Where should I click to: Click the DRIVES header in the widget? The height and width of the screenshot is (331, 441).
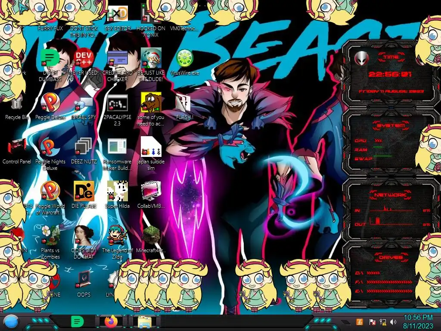tap(391, 257)
